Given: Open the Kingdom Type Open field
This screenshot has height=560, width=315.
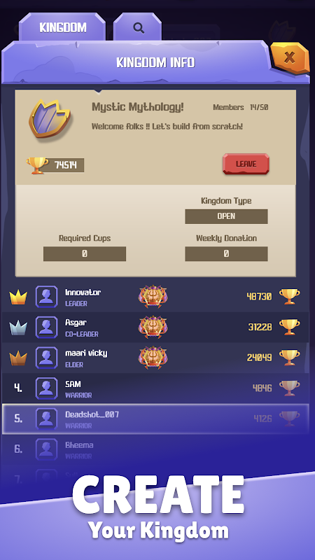Looking at the screenshot, I should pyautogui.click(x=226, y=216).
